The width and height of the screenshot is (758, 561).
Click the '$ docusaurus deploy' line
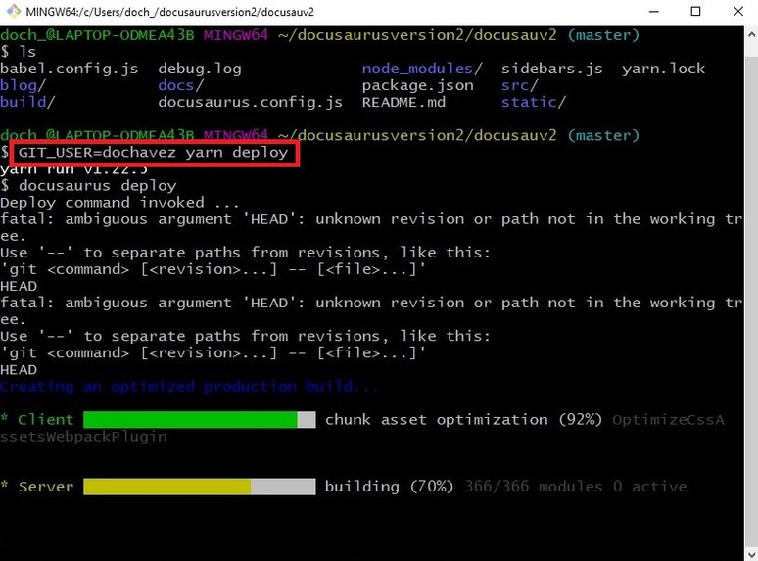click(x=88, y=186)
